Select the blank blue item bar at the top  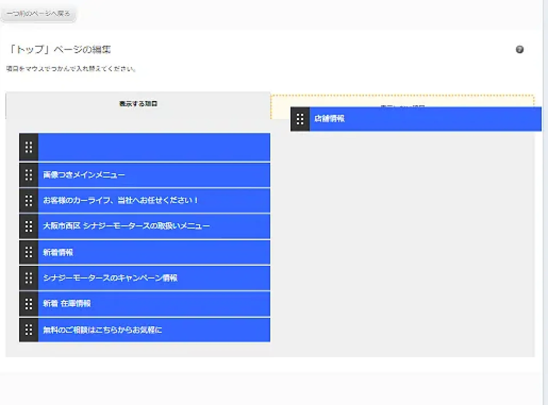pos(154,147)
